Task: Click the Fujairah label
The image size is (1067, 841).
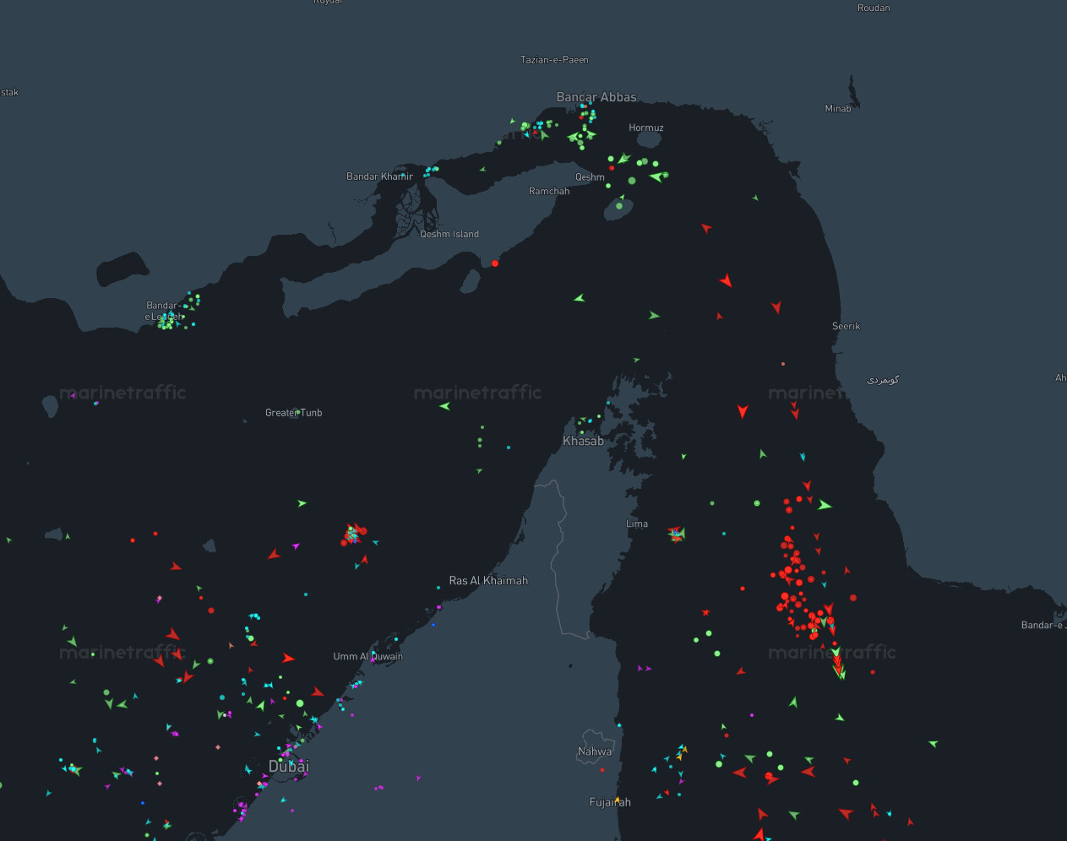Action: coord(610,802)
